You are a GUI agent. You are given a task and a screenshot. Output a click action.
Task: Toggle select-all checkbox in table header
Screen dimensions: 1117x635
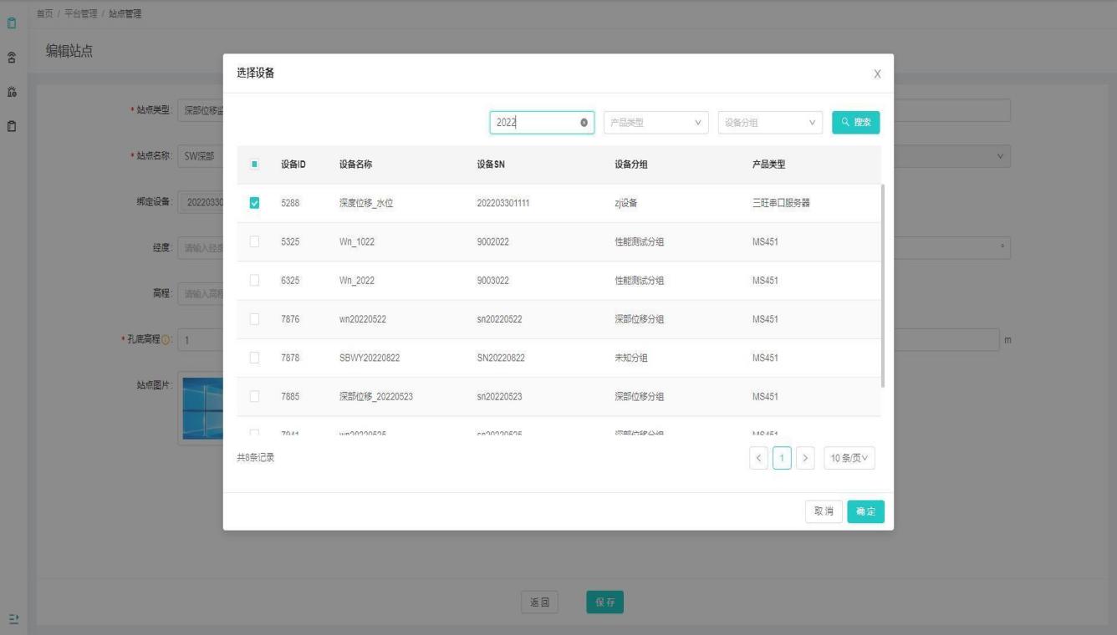coord(255,165)
